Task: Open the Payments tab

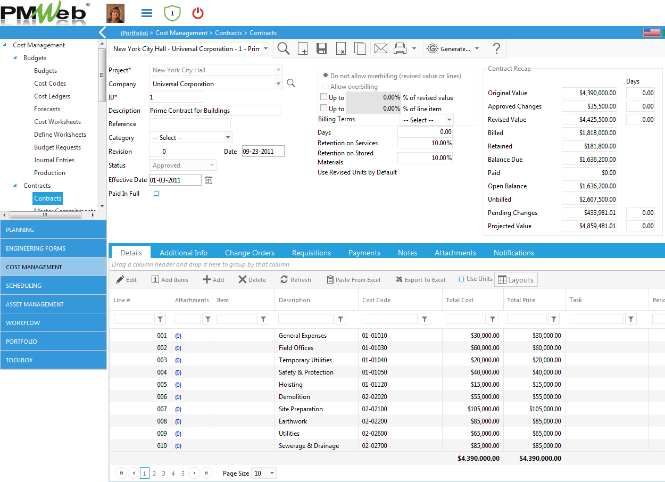Action: tap(364, 253)
